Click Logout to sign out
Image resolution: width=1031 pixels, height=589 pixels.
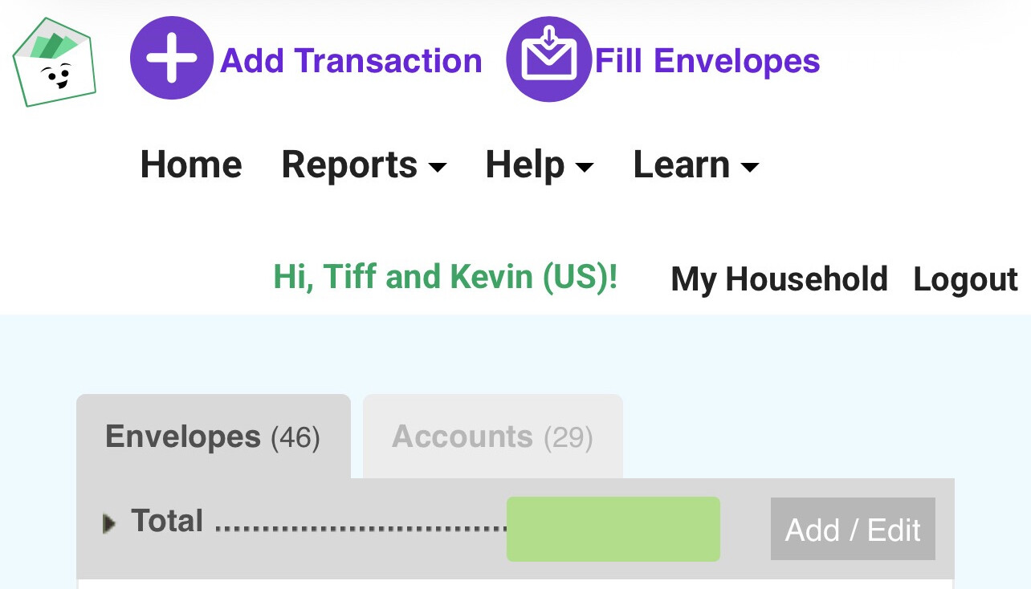(965, 279)
